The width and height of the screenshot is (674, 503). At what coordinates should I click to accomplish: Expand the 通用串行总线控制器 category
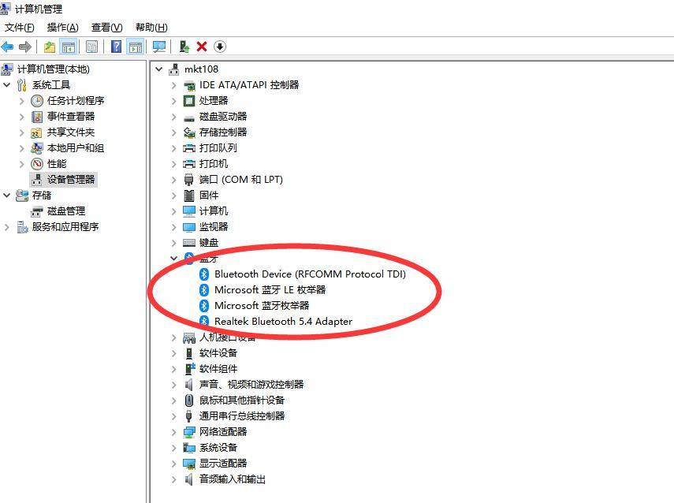[x=173, y=416]
